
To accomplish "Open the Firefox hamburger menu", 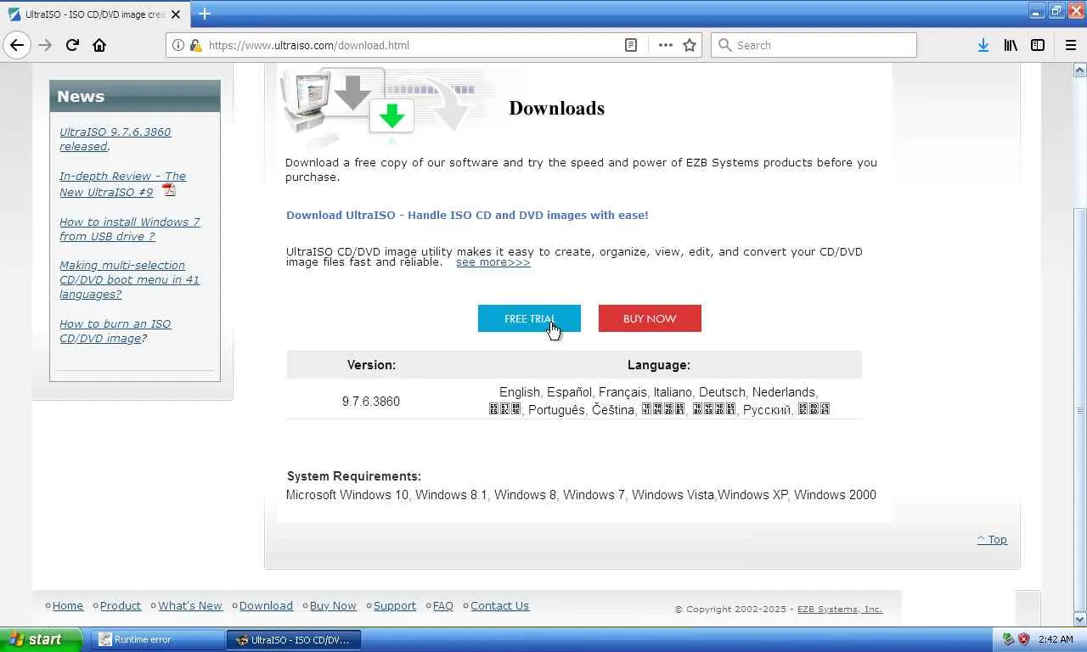I will pos(1070,45).
